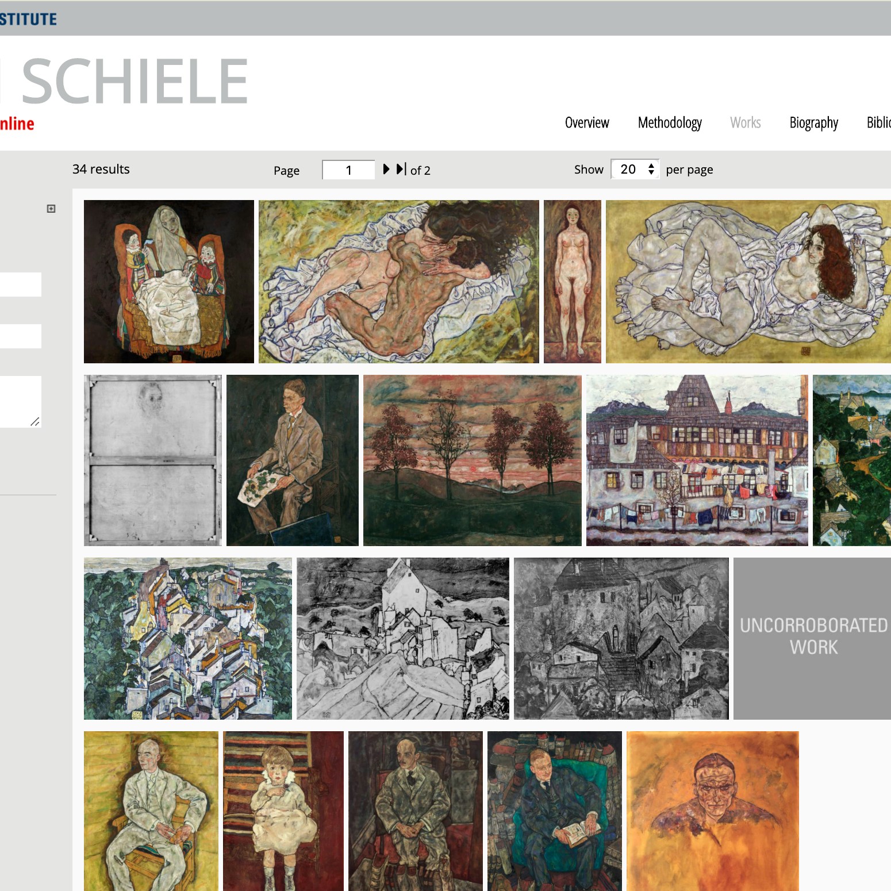Image resolution: width=891 pixels, height=891 pixels.
Task: Expand the sidebar plus box icon
Action: coord(51,209)
